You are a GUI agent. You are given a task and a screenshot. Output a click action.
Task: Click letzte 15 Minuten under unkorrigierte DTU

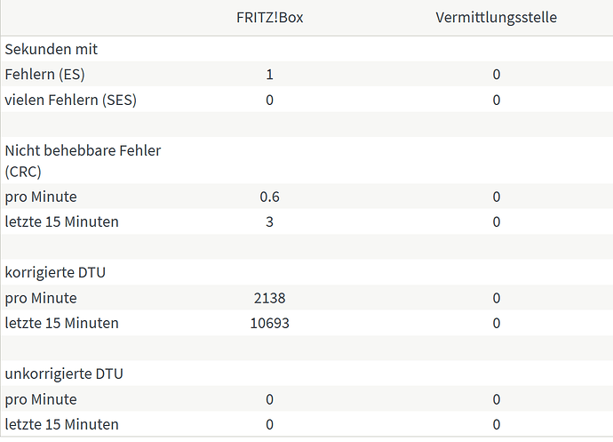[x=61, y=425]
